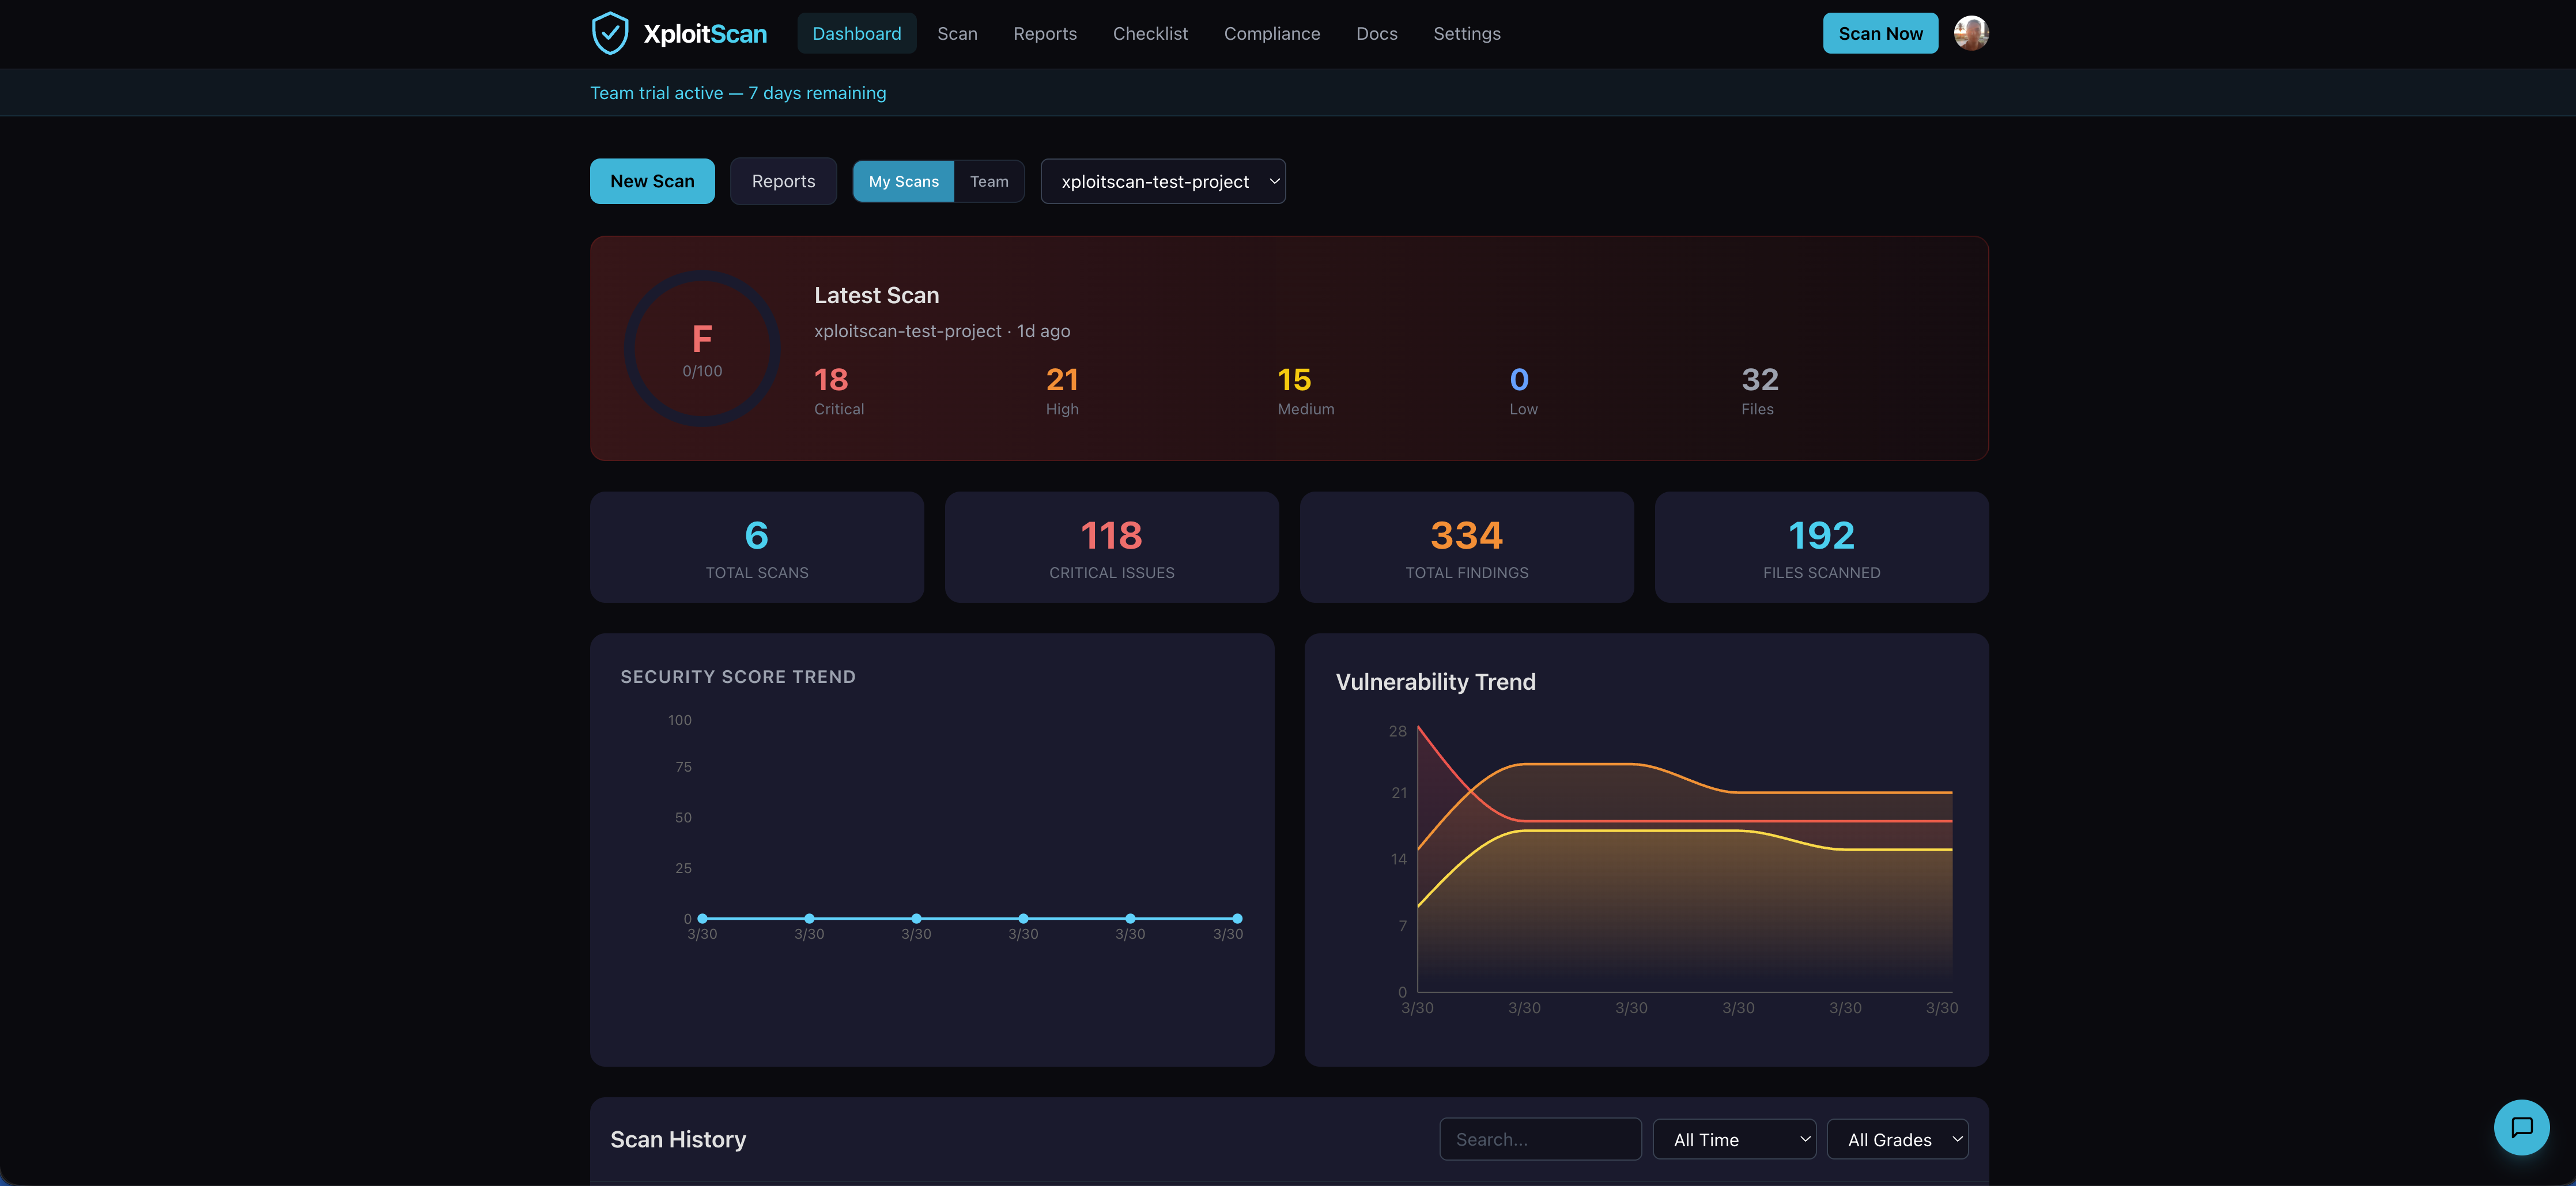
Task: Click last data point on score trend
Action: pos(1237,918)
